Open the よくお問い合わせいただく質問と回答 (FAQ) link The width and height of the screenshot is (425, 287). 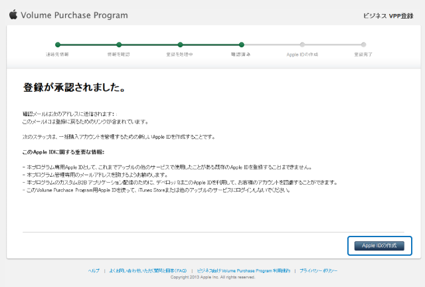(x=143, y=271)
